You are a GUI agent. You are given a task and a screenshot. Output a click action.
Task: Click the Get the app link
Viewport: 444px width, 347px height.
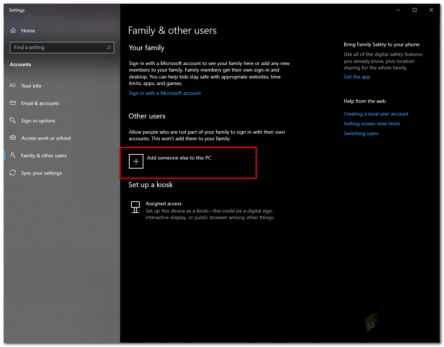coord(357,77)
